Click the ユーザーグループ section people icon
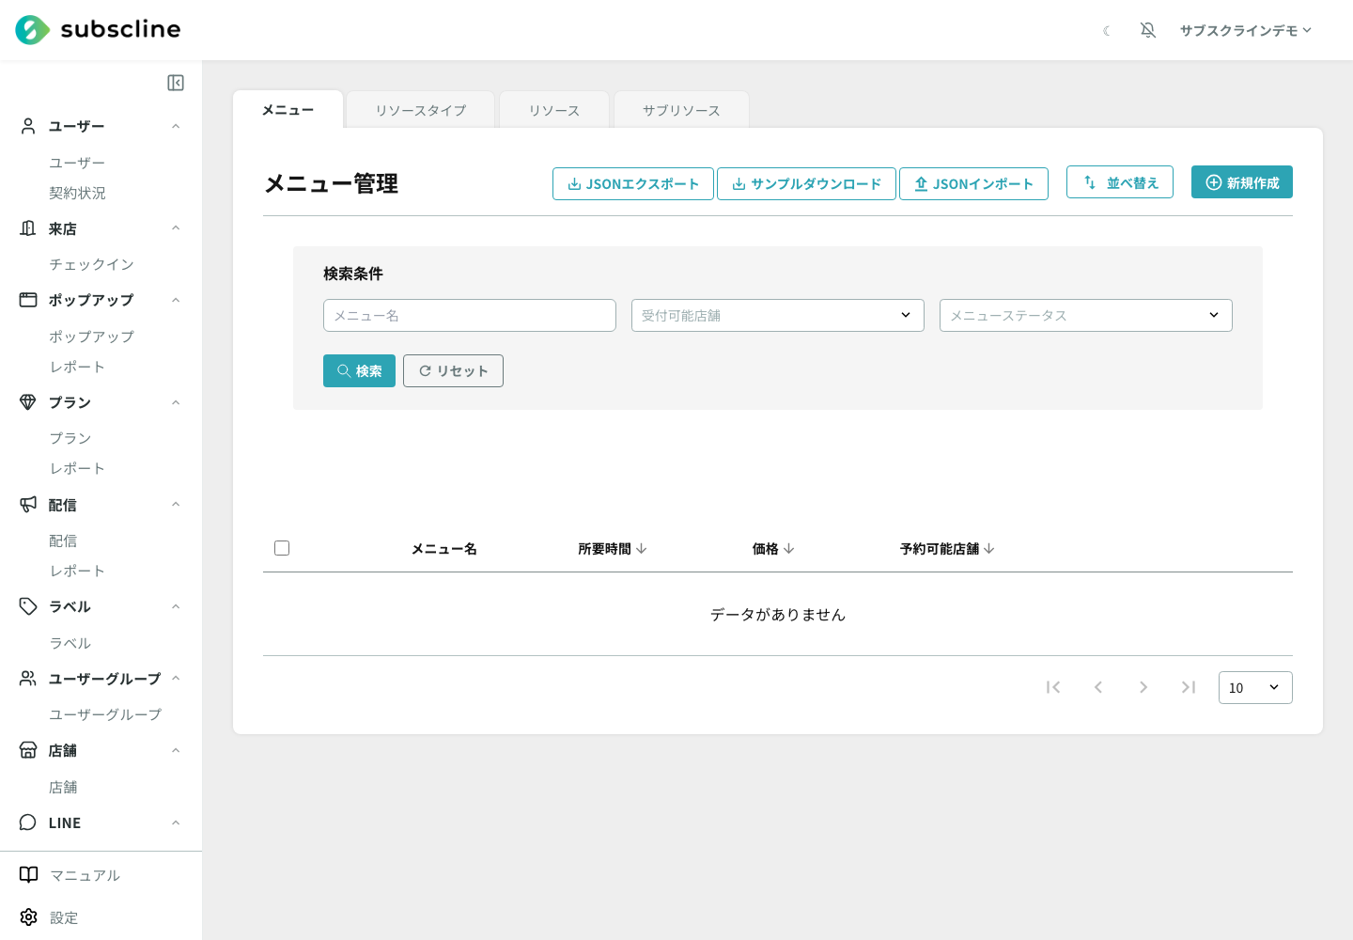Screen dimensions: 1353x940 [28, 679]
